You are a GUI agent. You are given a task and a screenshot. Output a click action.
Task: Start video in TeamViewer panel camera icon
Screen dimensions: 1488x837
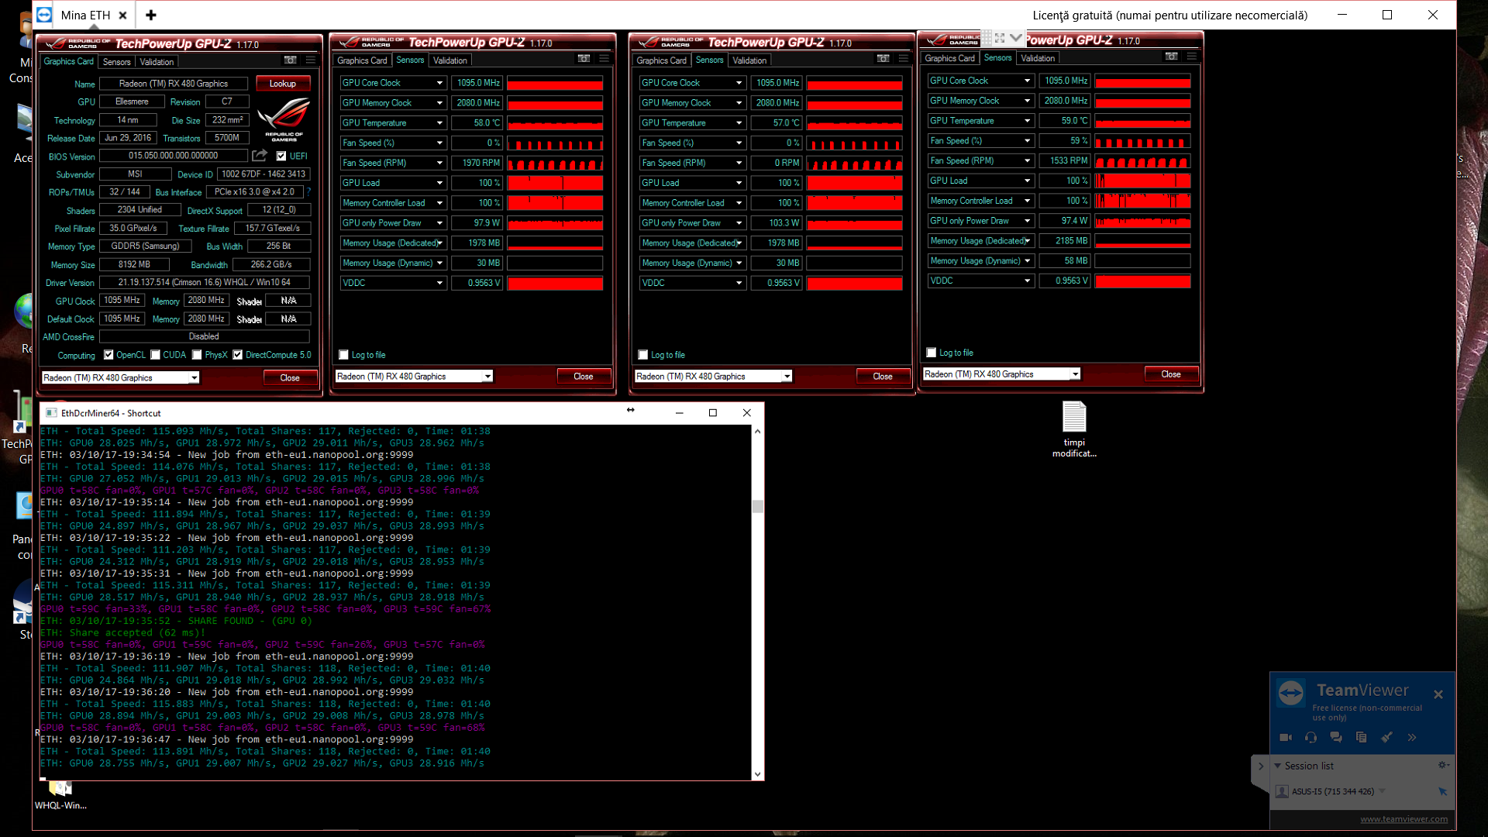coord(1286,737)
